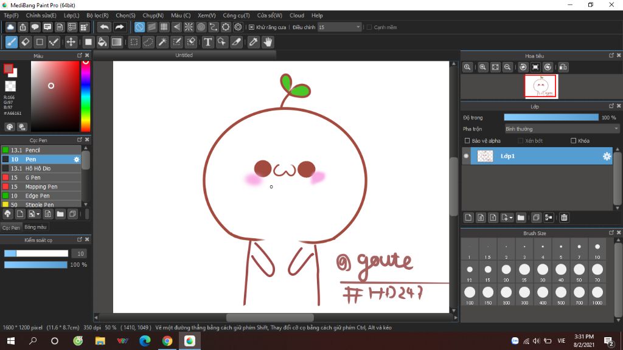Select the Move tool
The height and width of the screenshot is (350, 623).
(x=71, y=42)
